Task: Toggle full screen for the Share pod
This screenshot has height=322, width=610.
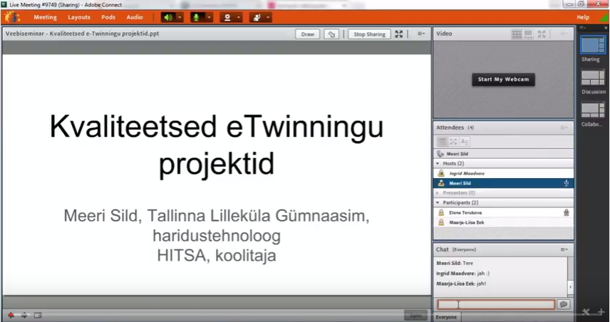Action: tap(399, 33)
